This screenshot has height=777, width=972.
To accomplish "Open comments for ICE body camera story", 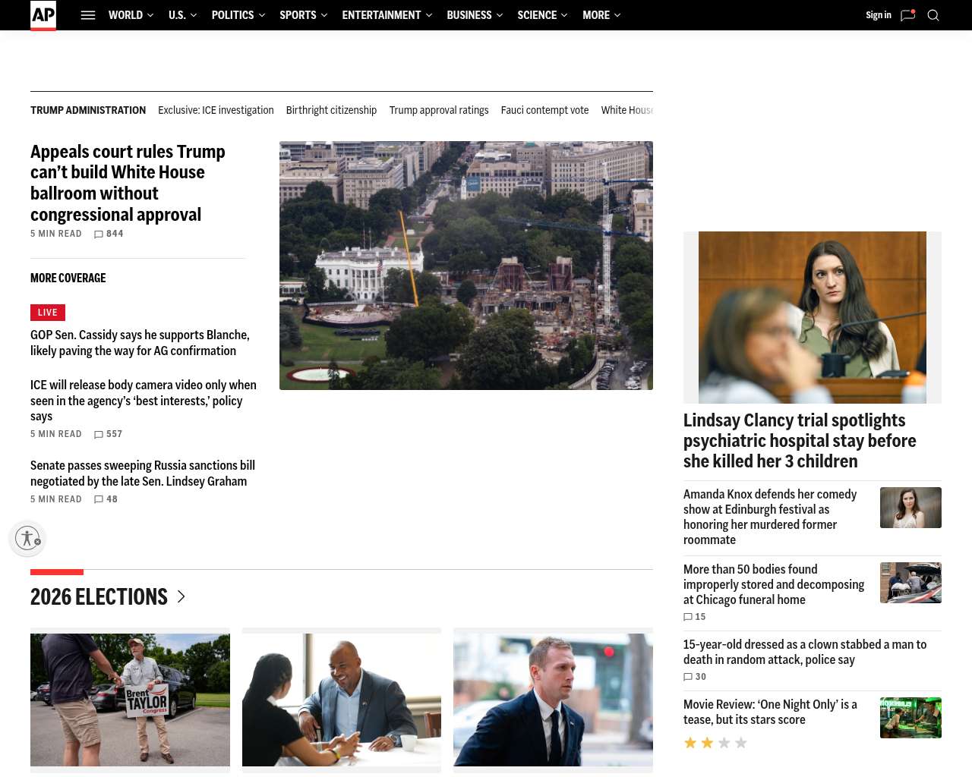I will 108,434.
